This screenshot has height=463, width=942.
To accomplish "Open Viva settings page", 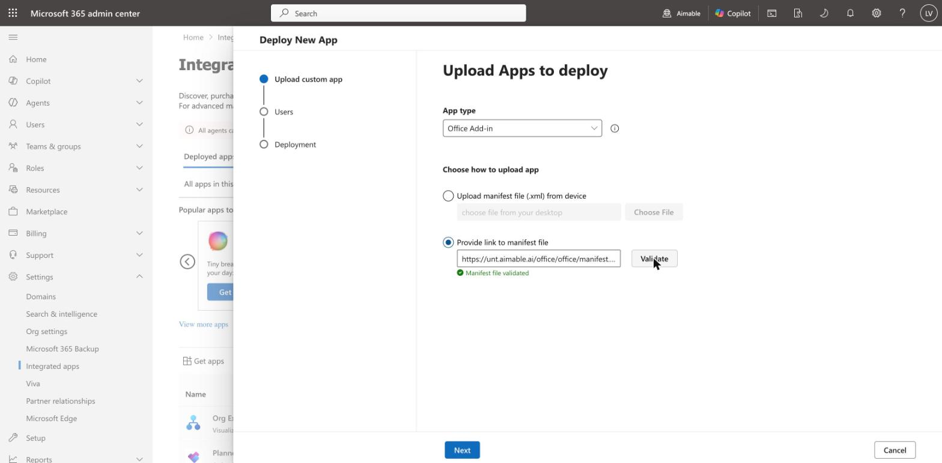I will [33, 383].
